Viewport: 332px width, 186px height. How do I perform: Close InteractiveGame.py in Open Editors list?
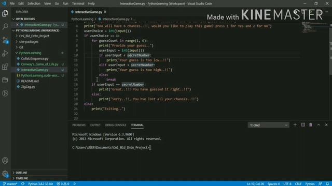pyautogui.click(x=17, y=25)
